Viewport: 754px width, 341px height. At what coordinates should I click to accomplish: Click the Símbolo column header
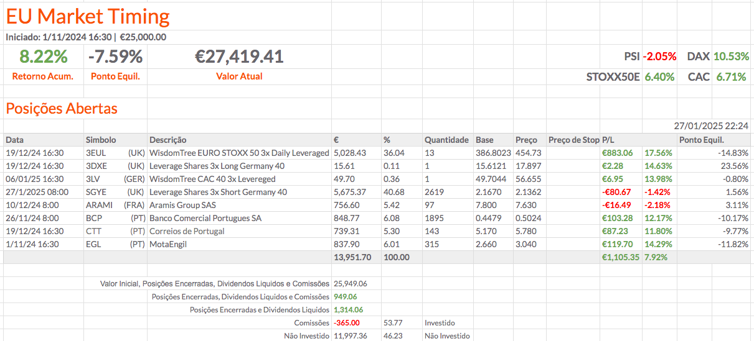click(x=101, y=140)
